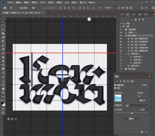Image resolution: width=155 pixels, height=136 pixels.
Task: Hide the 无限光 layer via eye icon
Action: click(x=121, y=32)
